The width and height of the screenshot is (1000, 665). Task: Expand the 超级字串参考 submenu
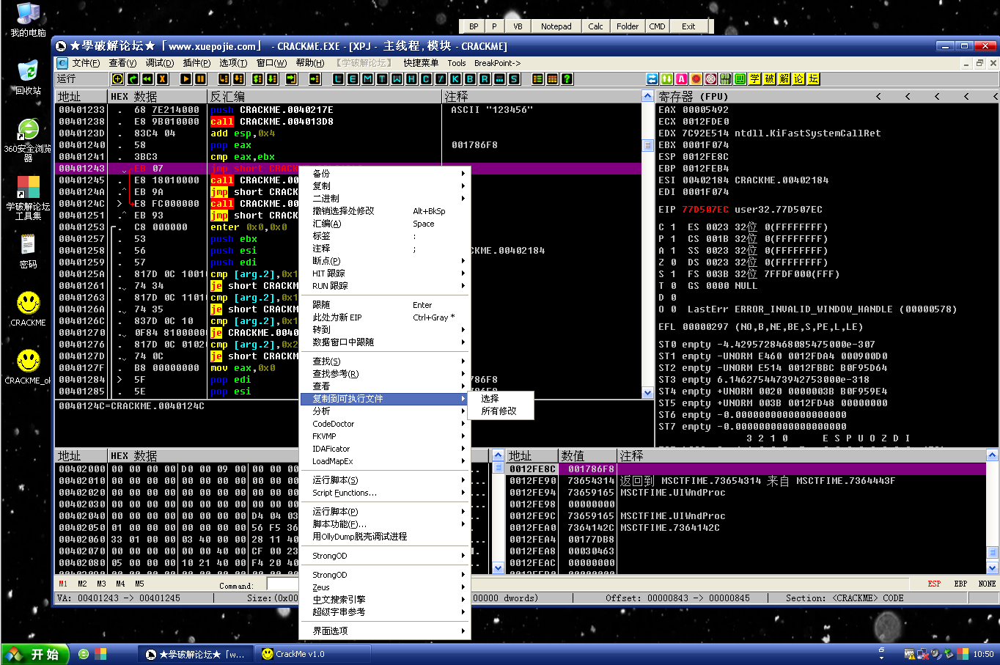tap(386, 612)
